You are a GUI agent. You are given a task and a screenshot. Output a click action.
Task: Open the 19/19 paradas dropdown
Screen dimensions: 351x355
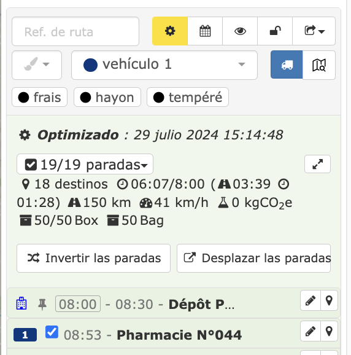pyautogui.click(x=85, y=165)
